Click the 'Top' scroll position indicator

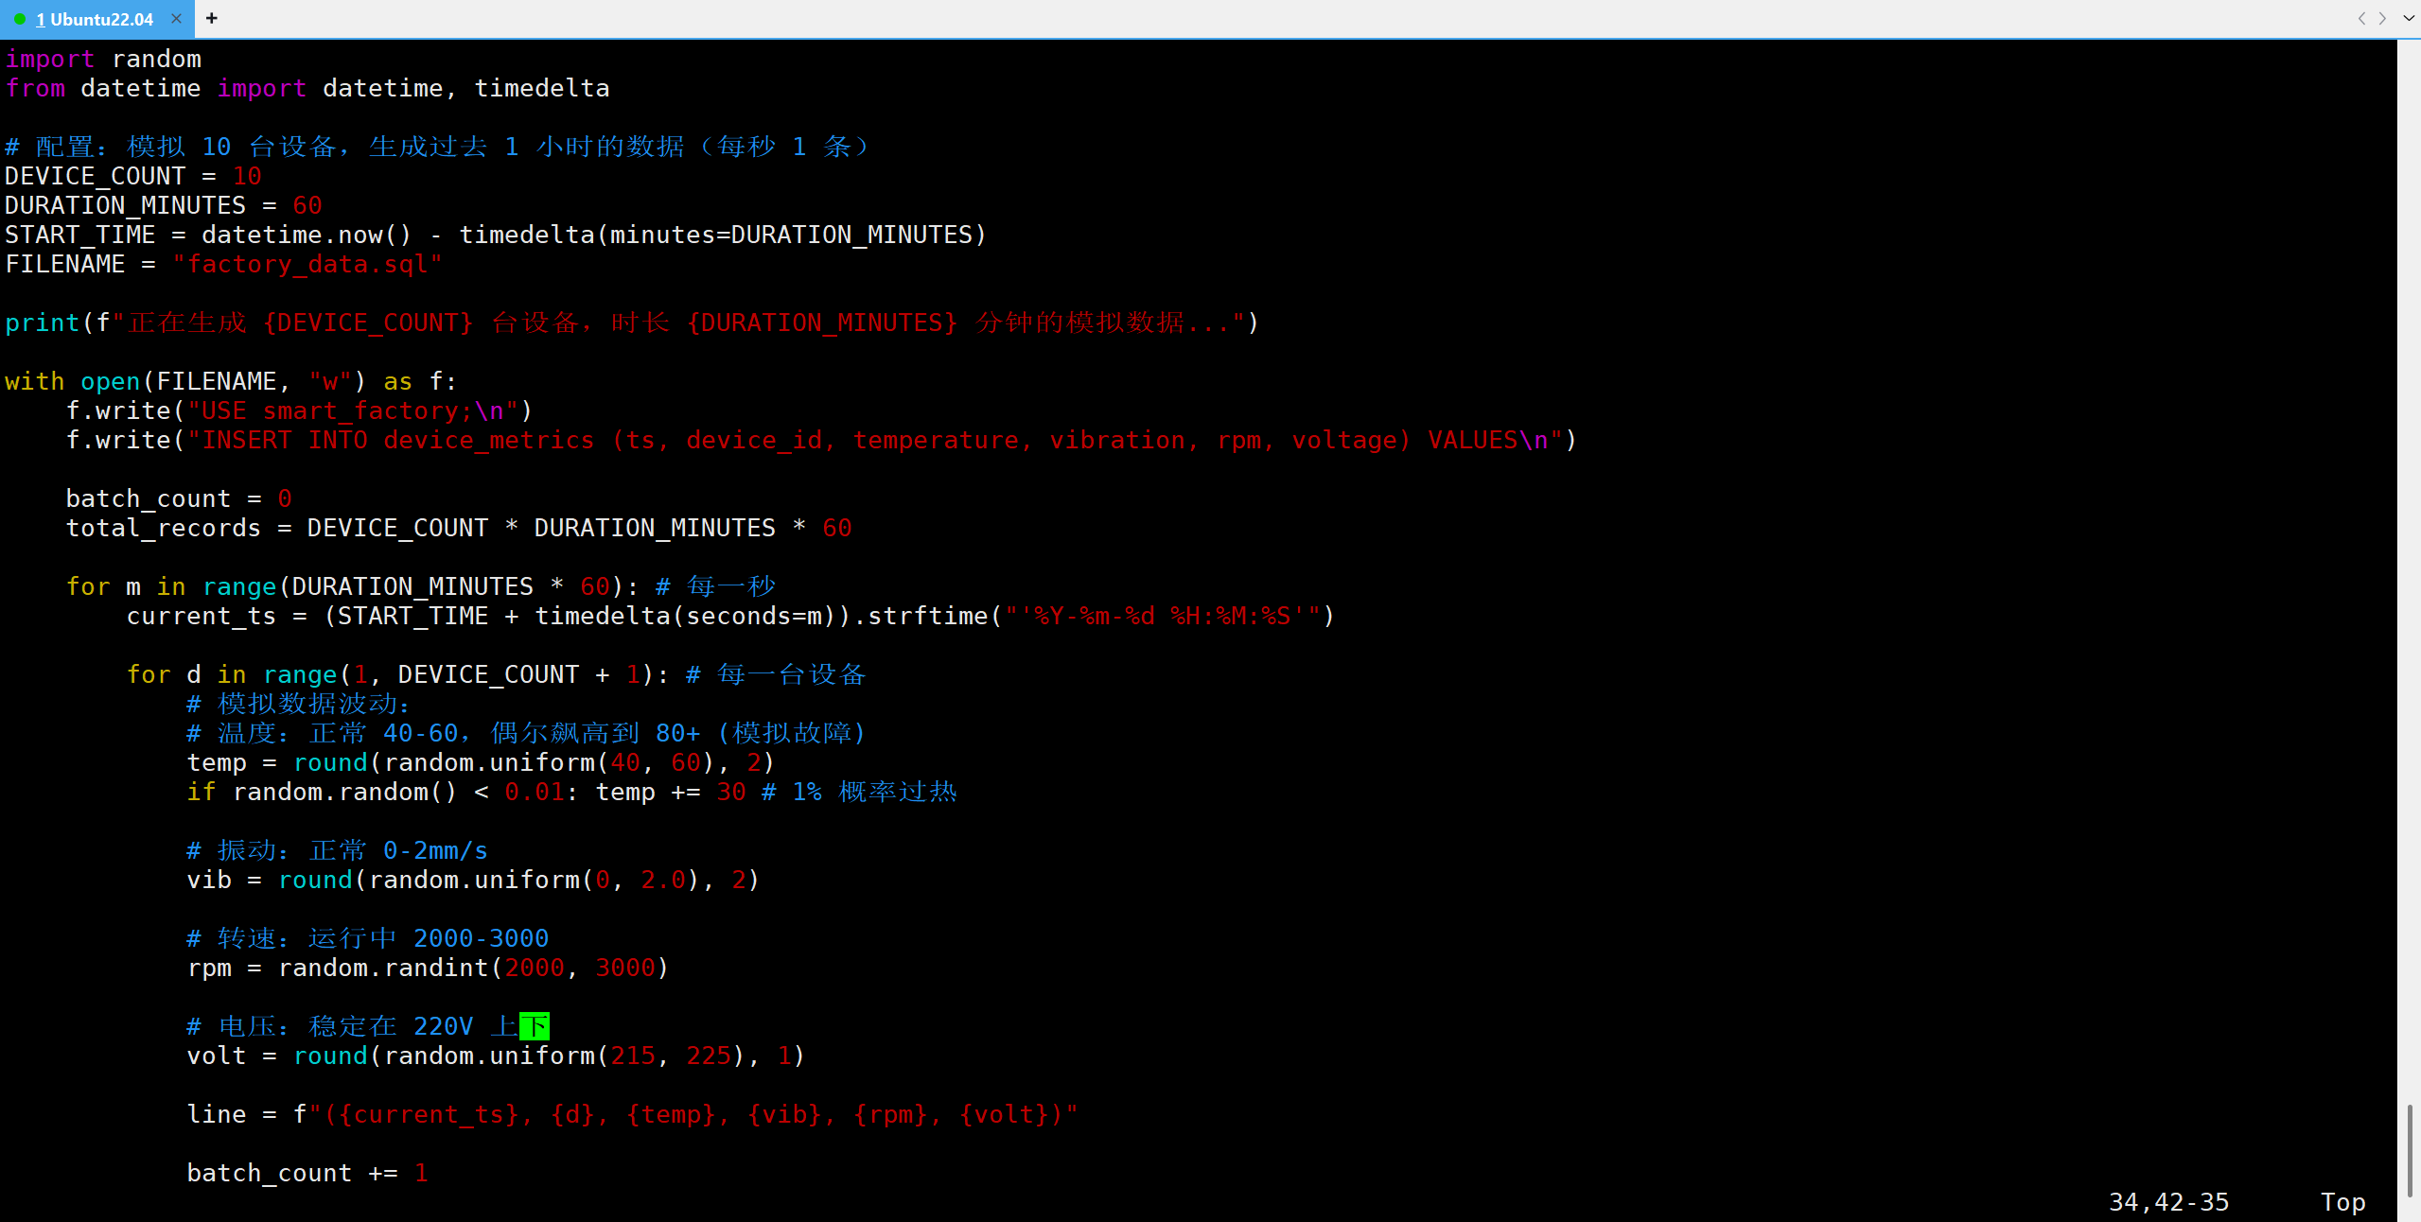coord(2342,1201)
